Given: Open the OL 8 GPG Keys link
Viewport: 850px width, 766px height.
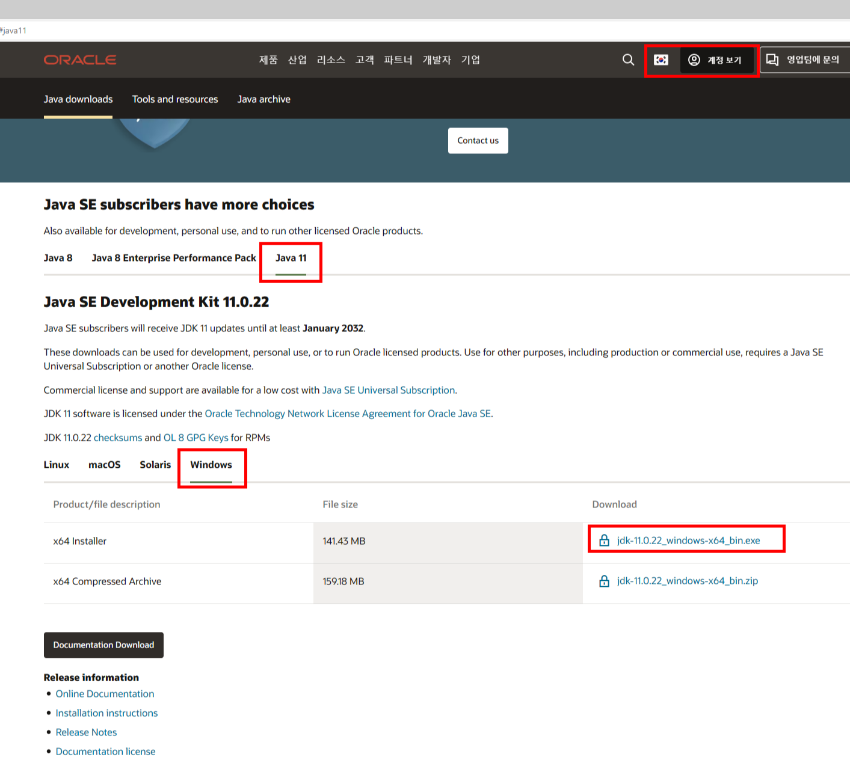Looking at the screenshot, I should coord(196,438).
